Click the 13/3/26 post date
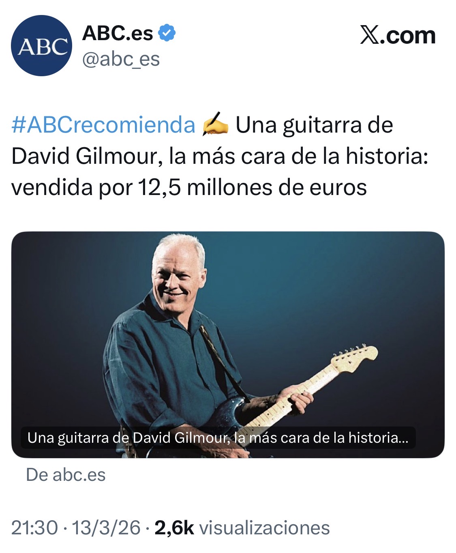456x553 pixels. [106, 528]
